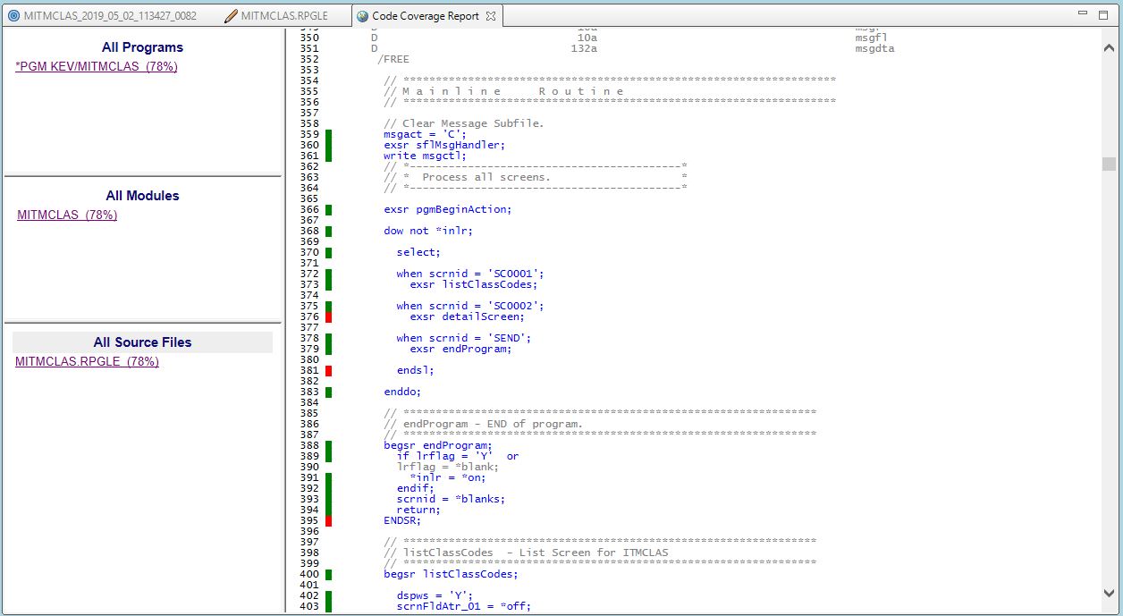
Task: Click the red uncovered marker at line 376
Action: click(328, 317)
